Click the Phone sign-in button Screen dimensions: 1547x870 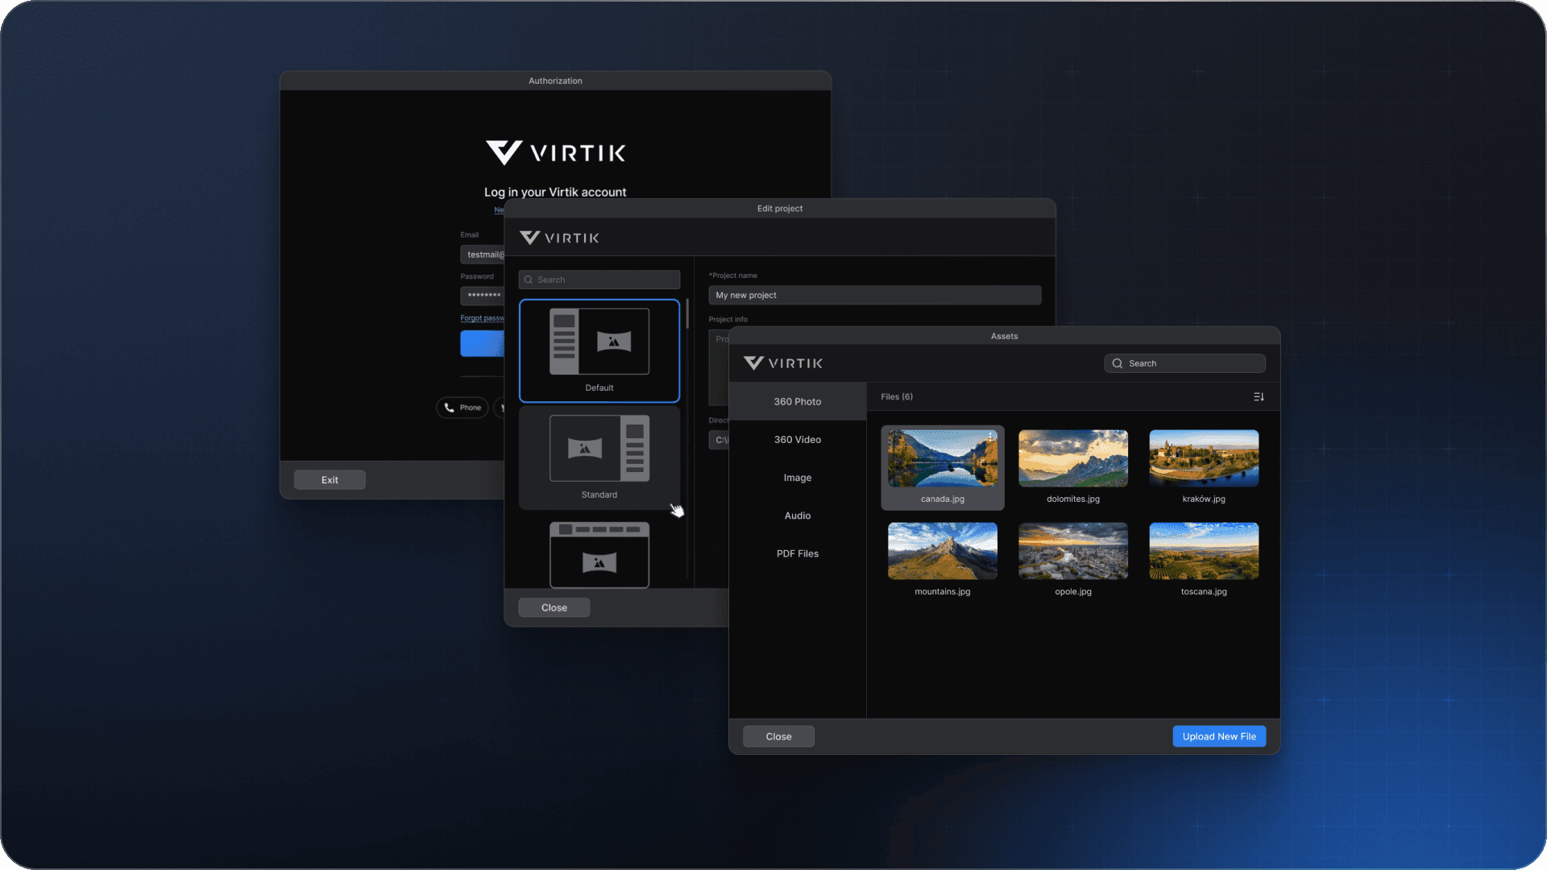click(462, 408)
